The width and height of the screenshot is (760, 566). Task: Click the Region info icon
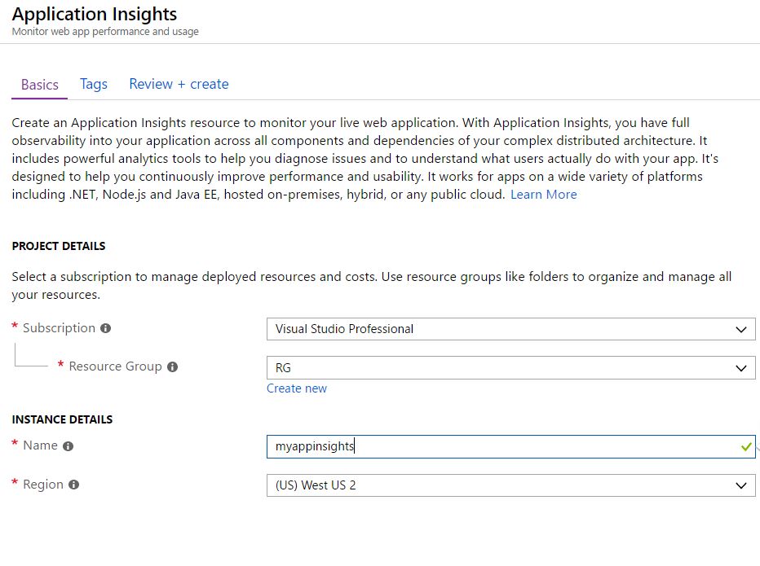click(75, 485)
